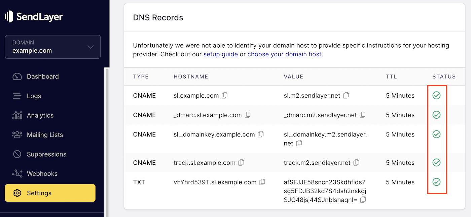
Task: Copy the sl._domainkey.m2.sendlayer.net value
Action: (299, 143)
